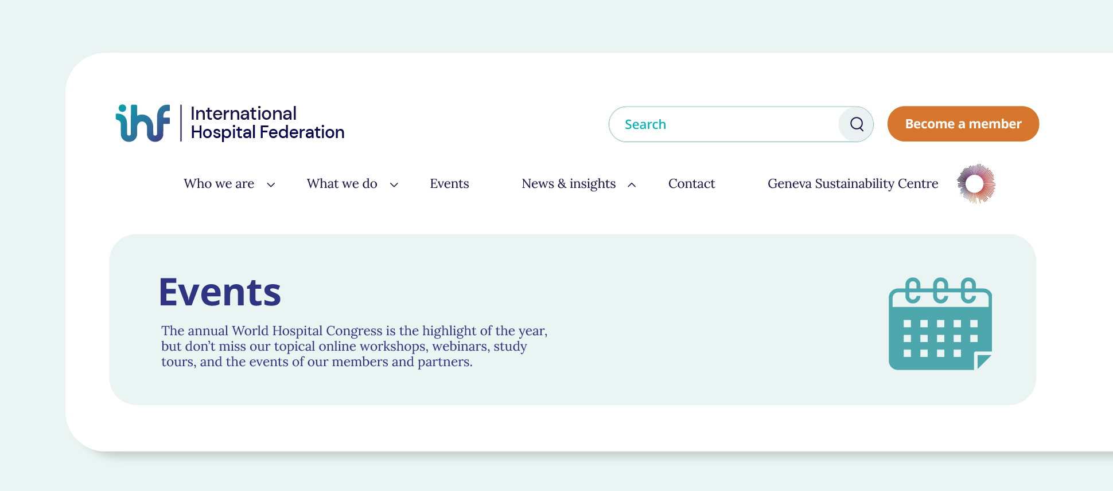Screen dimensions: 1113x491
Task: Click the folded corner of the calendar icon
Action: (983, 362)
